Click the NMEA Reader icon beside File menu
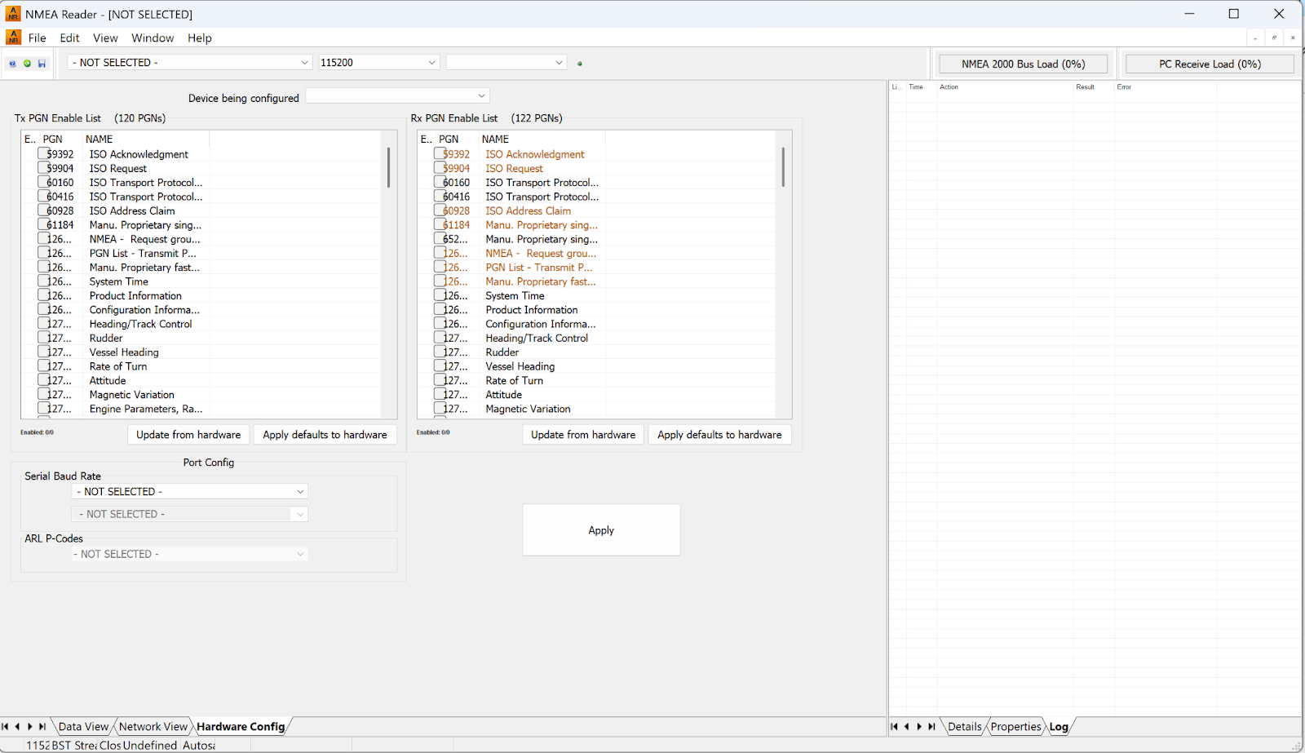This screenshot has width=1305, height=753. pos(14,38)
